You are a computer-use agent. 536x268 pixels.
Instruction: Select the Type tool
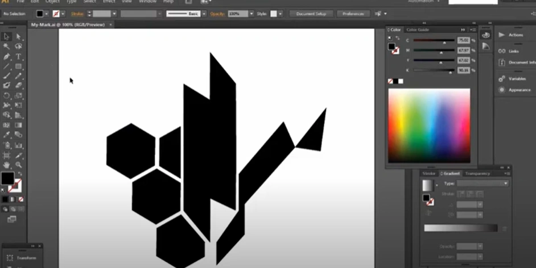(x=18, y=57)
